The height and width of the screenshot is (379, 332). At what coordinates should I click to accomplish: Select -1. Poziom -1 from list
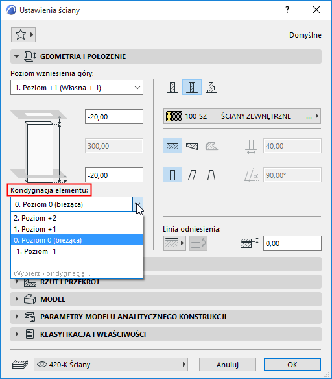coord(77,251)
